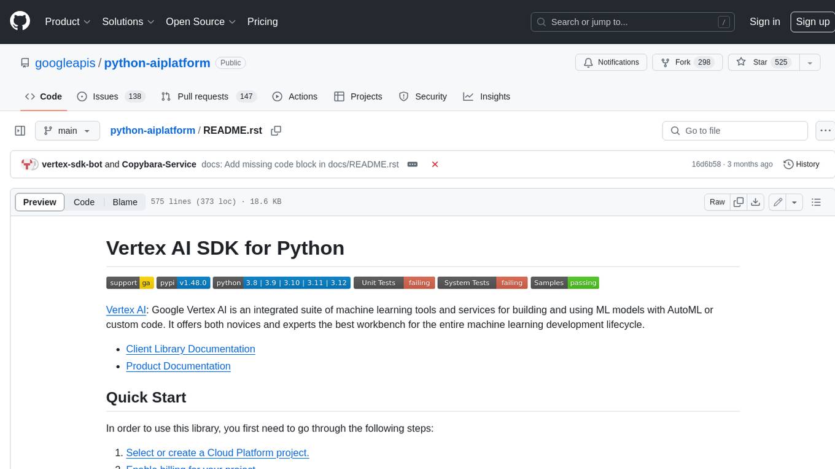Expand the side file tree panel icon

point(20,131)
